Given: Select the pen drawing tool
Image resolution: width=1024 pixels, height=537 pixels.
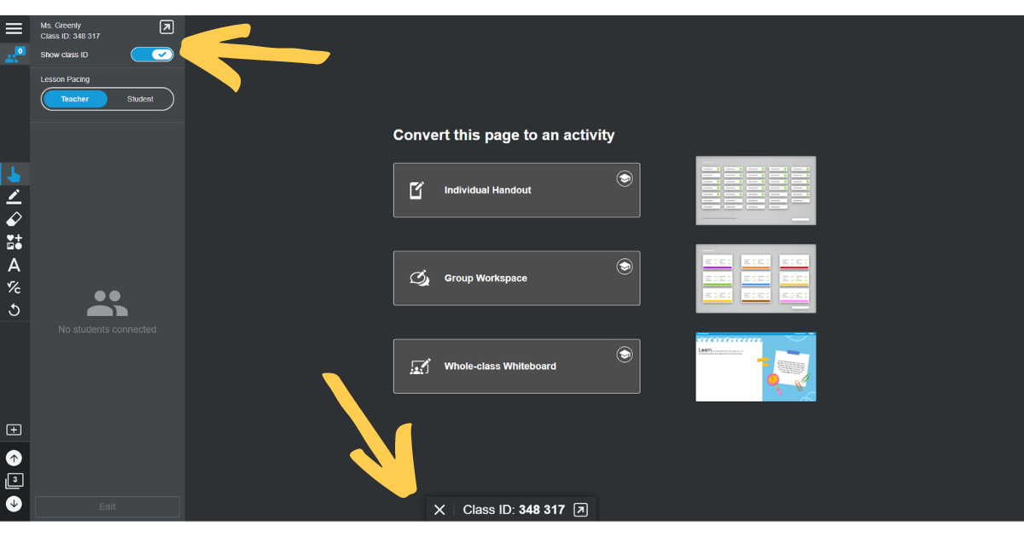Looking at the screenshot, I should [14, 196].
